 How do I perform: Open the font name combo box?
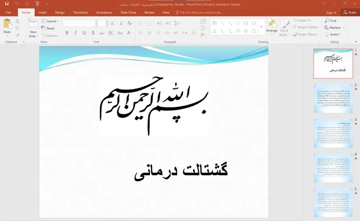80,23
